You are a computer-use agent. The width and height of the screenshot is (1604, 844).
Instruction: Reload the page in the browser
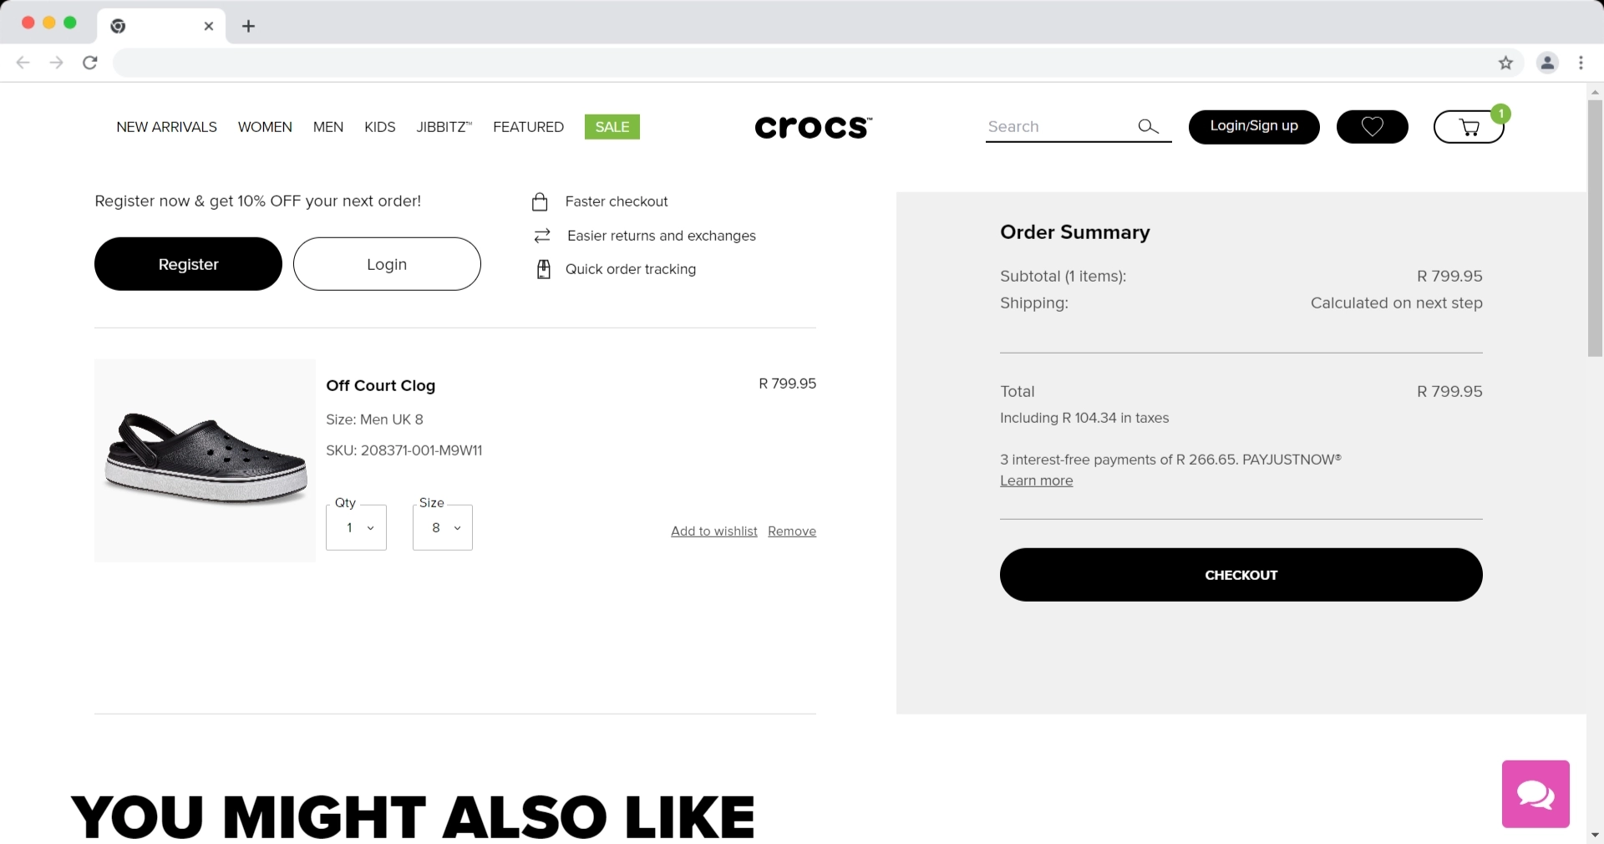90,63
